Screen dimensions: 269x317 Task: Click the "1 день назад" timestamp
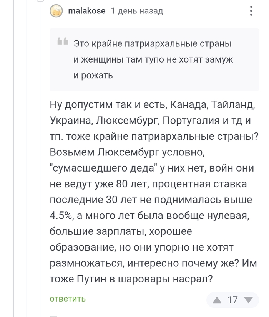137,11
